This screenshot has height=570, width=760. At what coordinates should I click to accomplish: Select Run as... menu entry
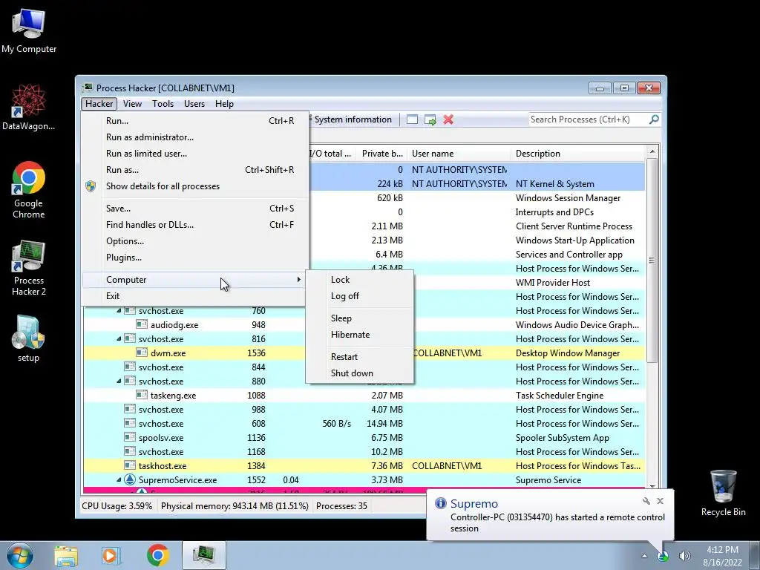(x=195, y=170)
